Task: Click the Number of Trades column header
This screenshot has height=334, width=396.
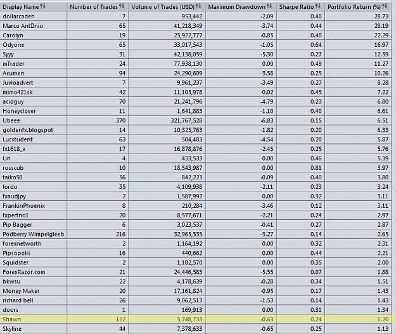Action: (x=98, y=6)
